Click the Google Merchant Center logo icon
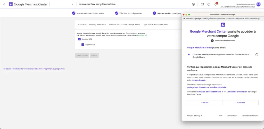Image resolution: width=264 pixels, height=129 pixels. pos(11,4)
